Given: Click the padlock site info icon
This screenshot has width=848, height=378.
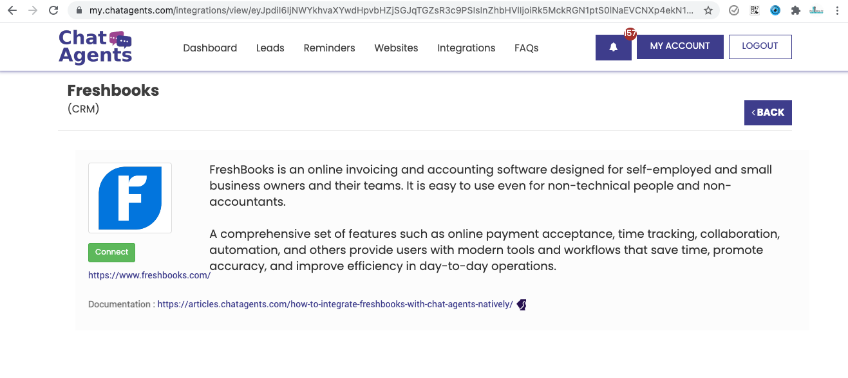Looking at the screenshot, I should click(x=79, y=11).
